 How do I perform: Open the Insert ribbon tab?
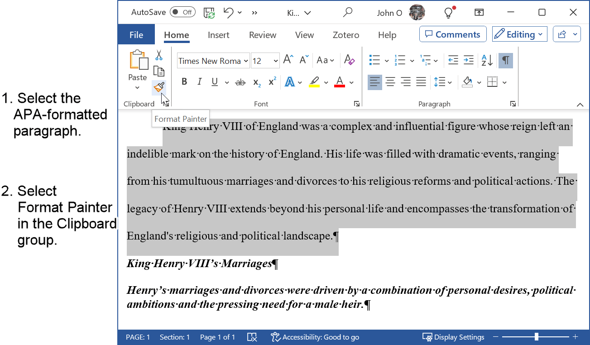[218, 35]
